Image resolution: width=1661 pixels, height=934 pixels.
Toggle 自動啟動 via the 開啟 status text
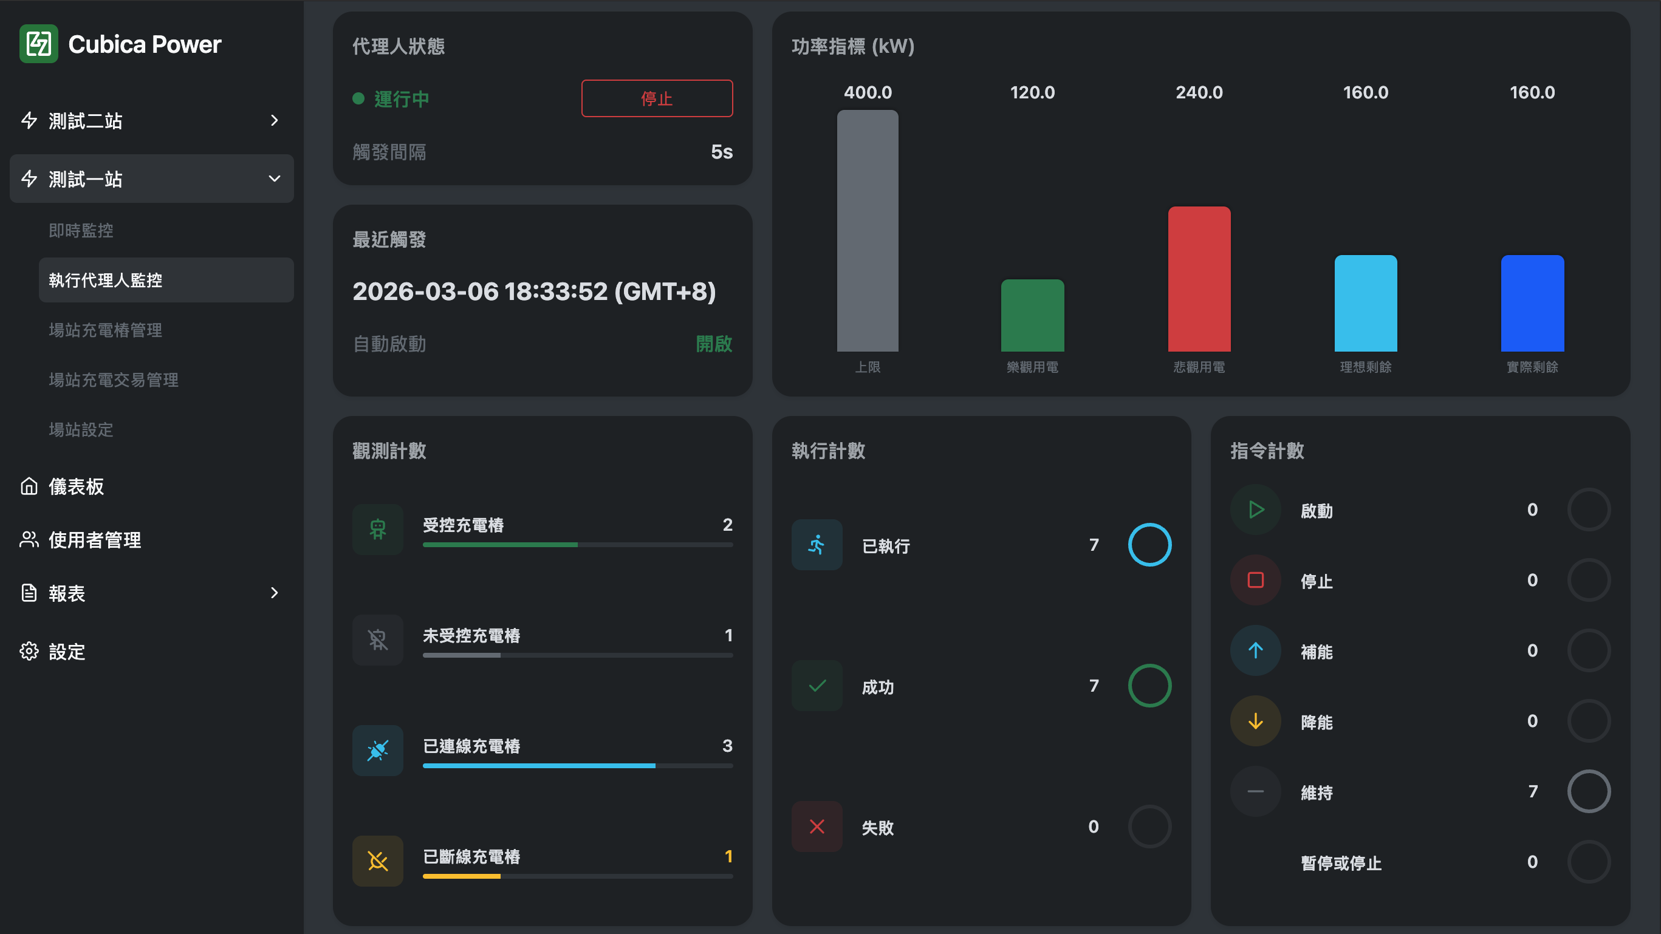pos(713,344)
